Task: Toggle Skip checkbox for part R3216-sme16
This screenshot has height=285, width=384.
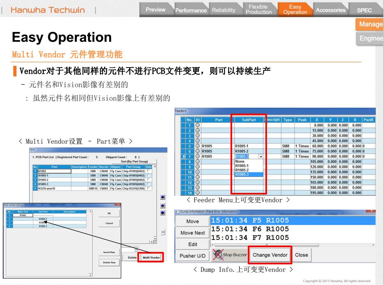Action: pyautogui.click(x=148, y=188)
